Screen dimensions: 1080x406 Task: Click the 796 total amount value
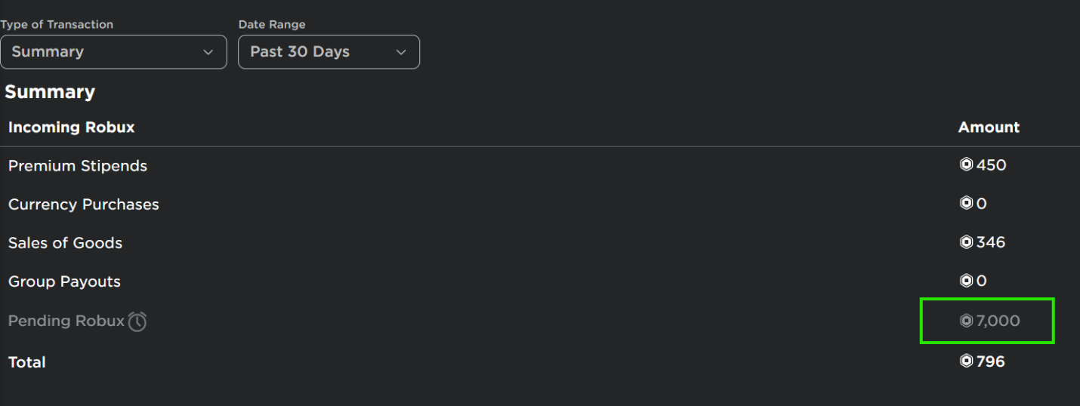pos(990,361)
